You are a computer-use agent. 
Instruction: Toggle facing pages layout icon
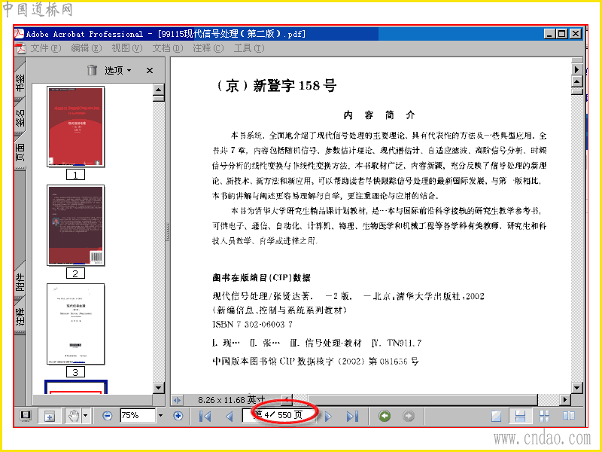[569, 416]
